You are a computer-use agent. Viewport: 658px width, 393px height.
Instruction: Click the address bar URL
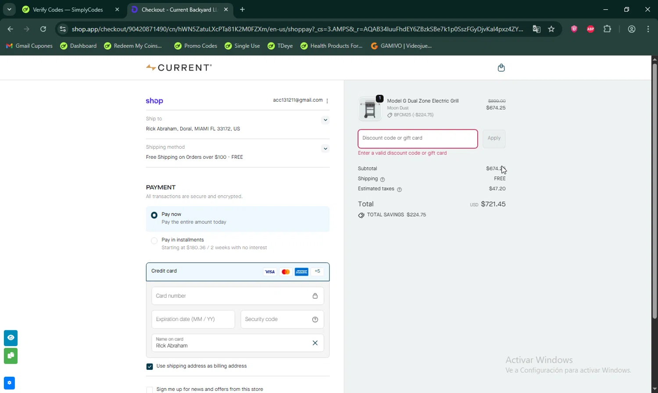297,29
